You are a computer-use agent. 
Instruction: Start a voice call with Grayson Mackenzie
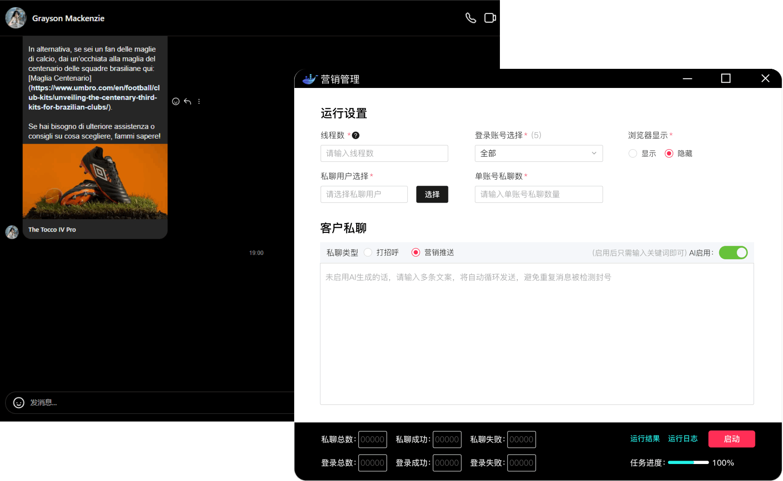tap(471, 18)
